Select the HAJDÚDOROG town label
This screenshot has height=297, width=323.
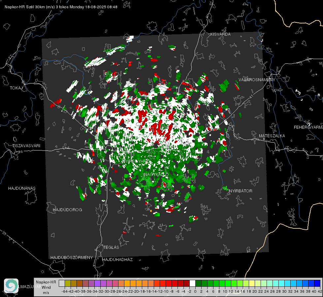click(x=67, y=210)
